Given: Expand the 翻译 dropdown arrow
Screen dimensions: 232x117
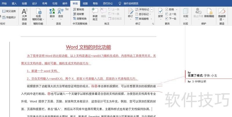Looking at the screenshot, I should pyautogui.click(x=52, y=19).
